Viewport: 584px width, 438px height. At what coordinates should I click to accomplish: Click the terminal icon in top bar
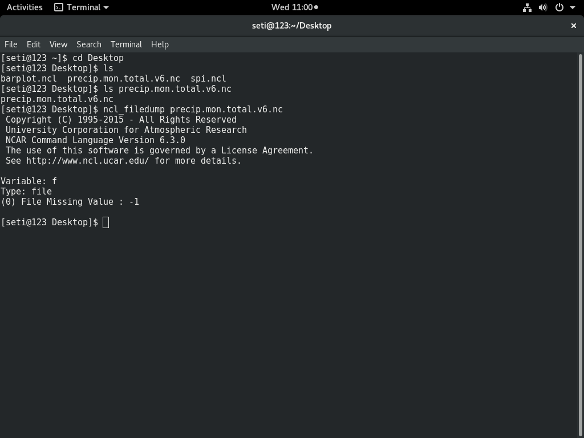click(59, 7)
